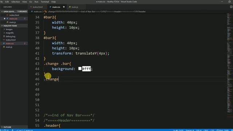Screen dimensions: 233x131
Task: Open the View menu
Action: [24, 2]
